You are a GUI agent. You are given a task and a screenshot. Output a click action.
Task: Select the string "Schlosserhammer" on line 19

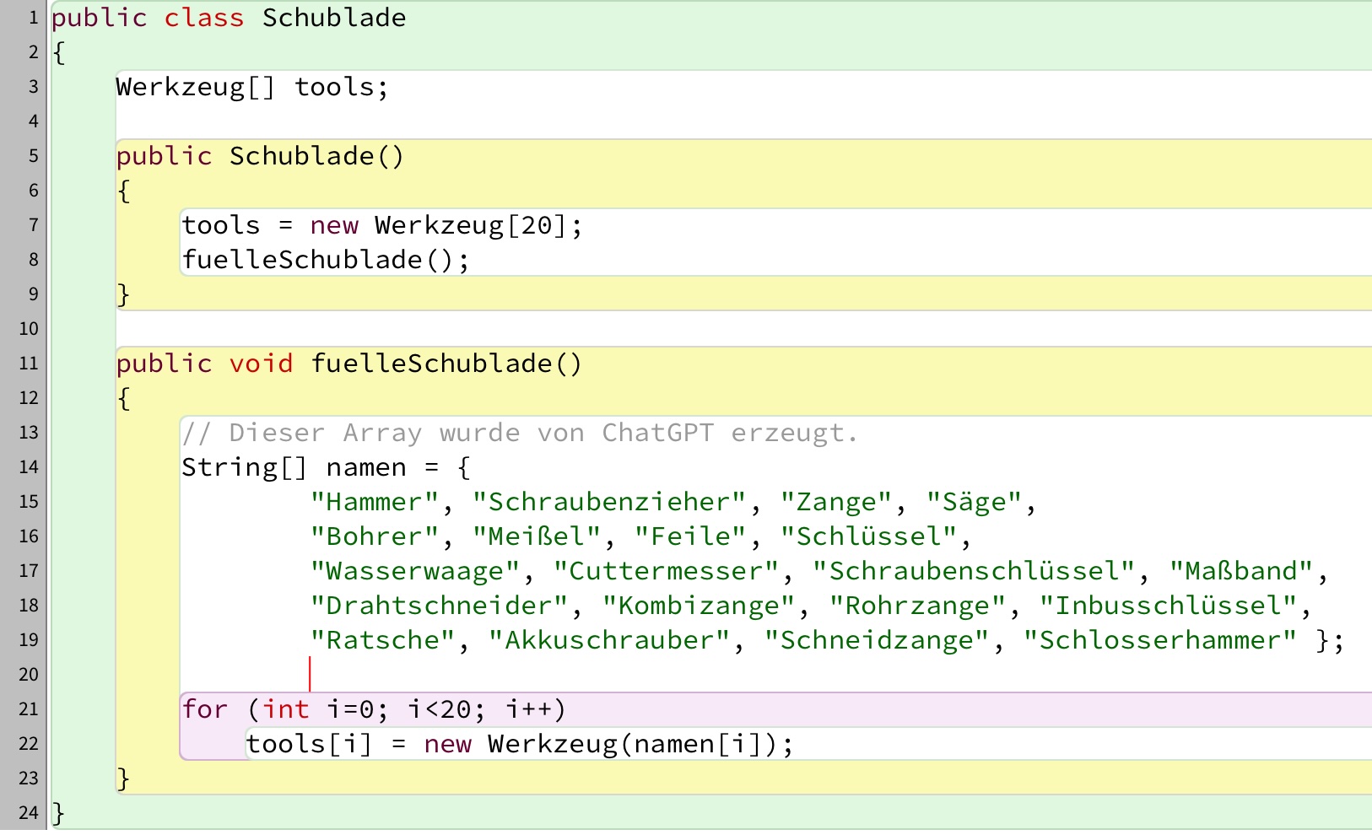pos(1153,639)
